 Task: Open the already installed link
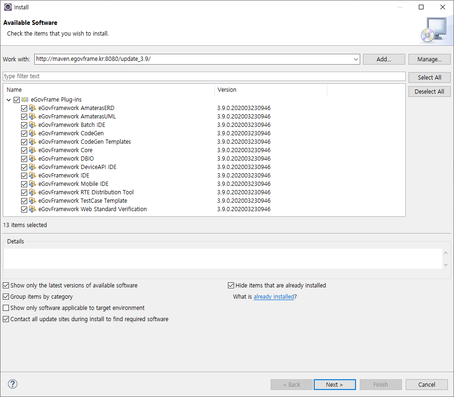click(274, 297)
